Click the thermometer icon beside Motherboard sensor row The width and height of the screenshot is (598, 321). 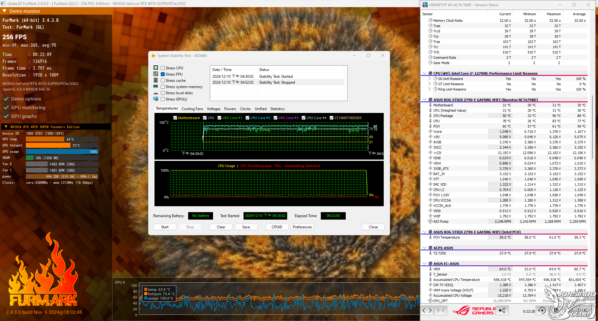430,105
